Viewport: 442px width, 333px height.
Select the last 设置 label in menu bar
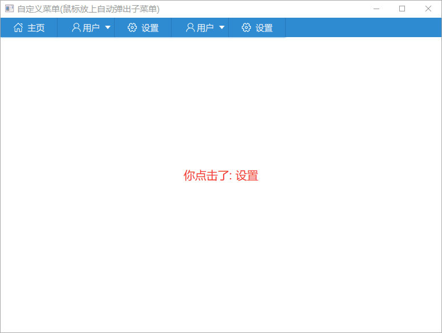[264, 28]
